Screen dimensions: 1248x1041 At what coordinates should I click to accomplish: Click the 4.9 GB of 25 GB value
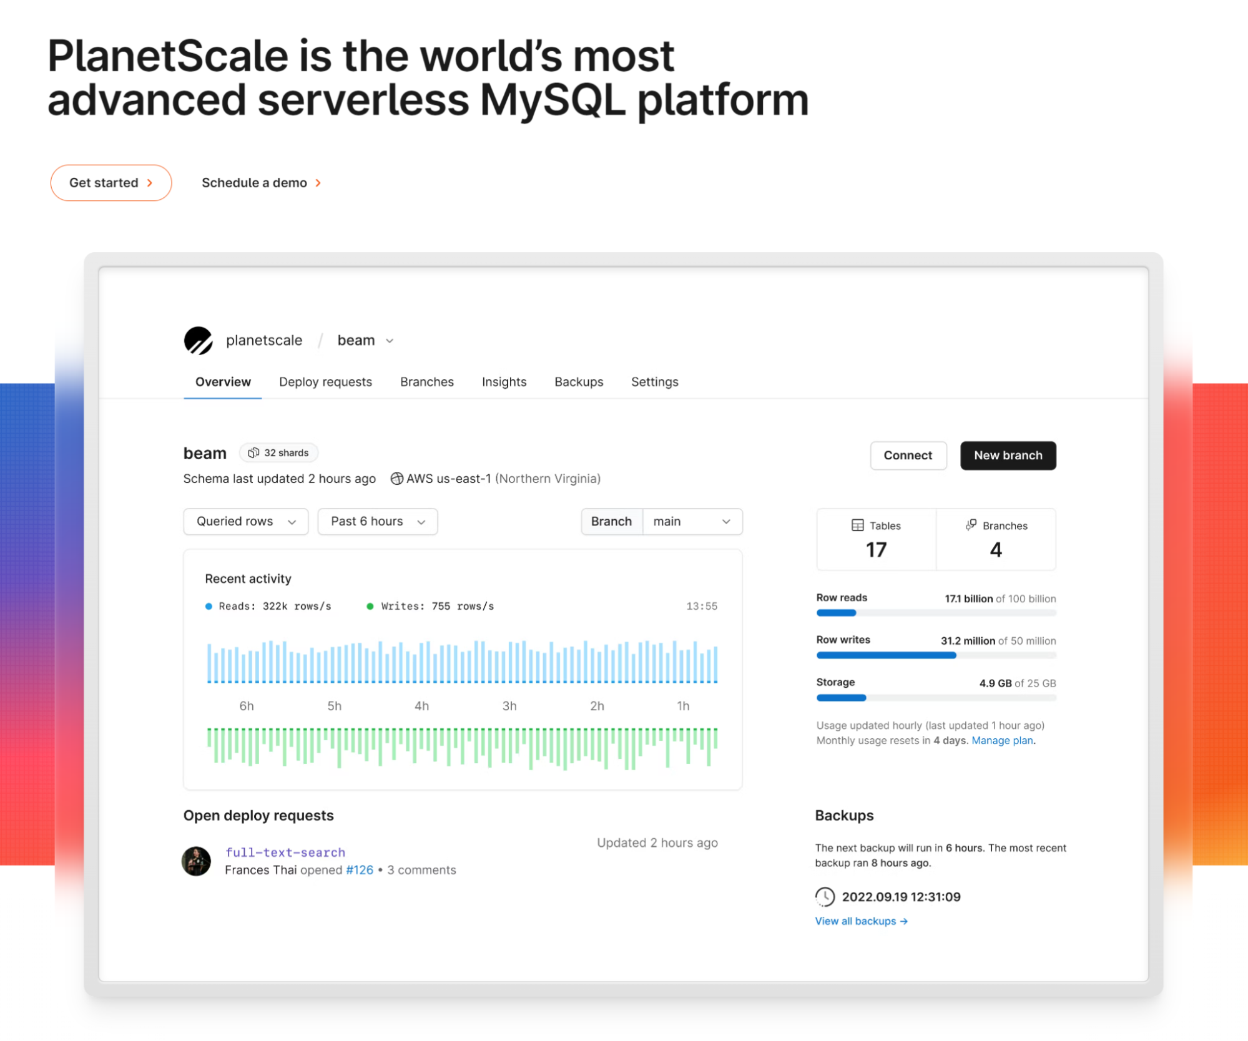click(1018, 683)
